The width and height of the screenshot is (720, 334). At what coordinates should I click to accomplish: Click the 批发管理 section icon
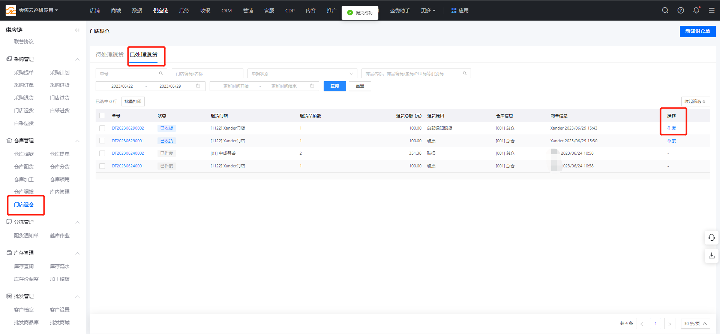(9, 296)
